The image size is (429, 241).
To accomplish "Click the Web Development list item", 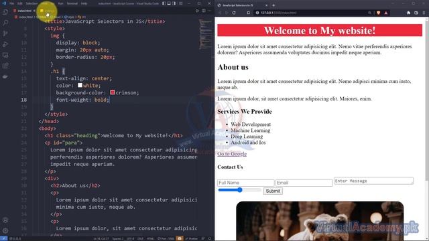I will 251,125.
